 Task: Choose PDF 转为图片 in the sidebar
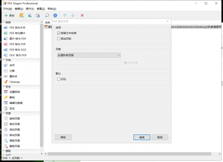coord(17,33)
